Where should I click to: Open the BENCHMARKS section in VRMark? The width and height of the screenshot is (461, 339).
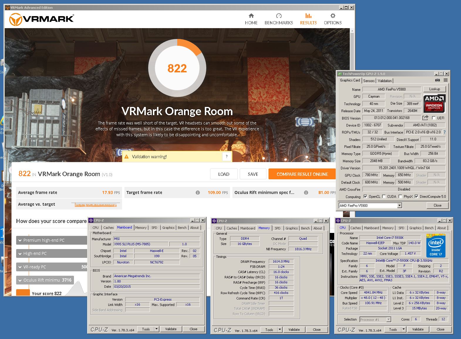(x=279, y=19)
